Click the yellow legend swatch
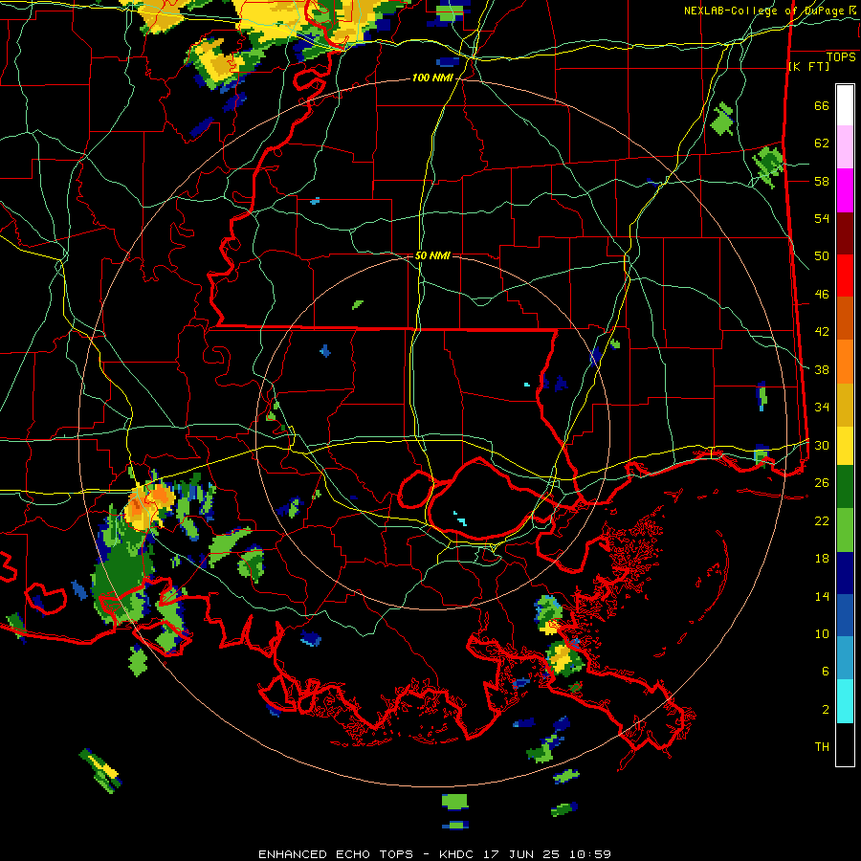The width and height of the screenshot is (861, 861). (845, 445)
